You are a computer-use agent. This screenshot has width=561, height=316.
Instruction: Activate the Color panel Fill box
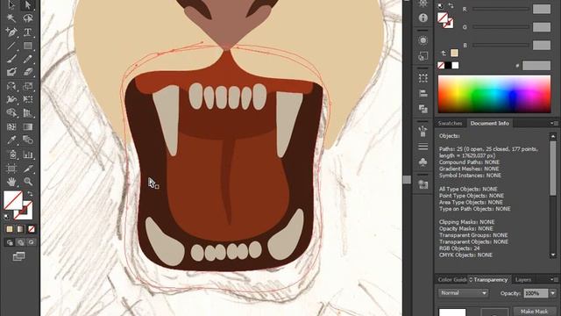tap(443, 18)
